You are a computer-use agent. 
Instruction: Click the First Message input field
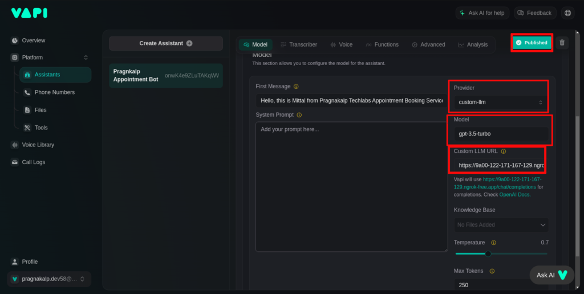[351, 100]
